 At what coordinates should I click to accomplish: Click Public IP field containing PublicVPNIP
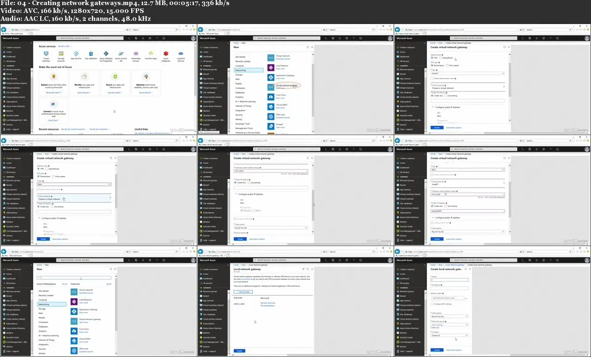click(468, 211)
